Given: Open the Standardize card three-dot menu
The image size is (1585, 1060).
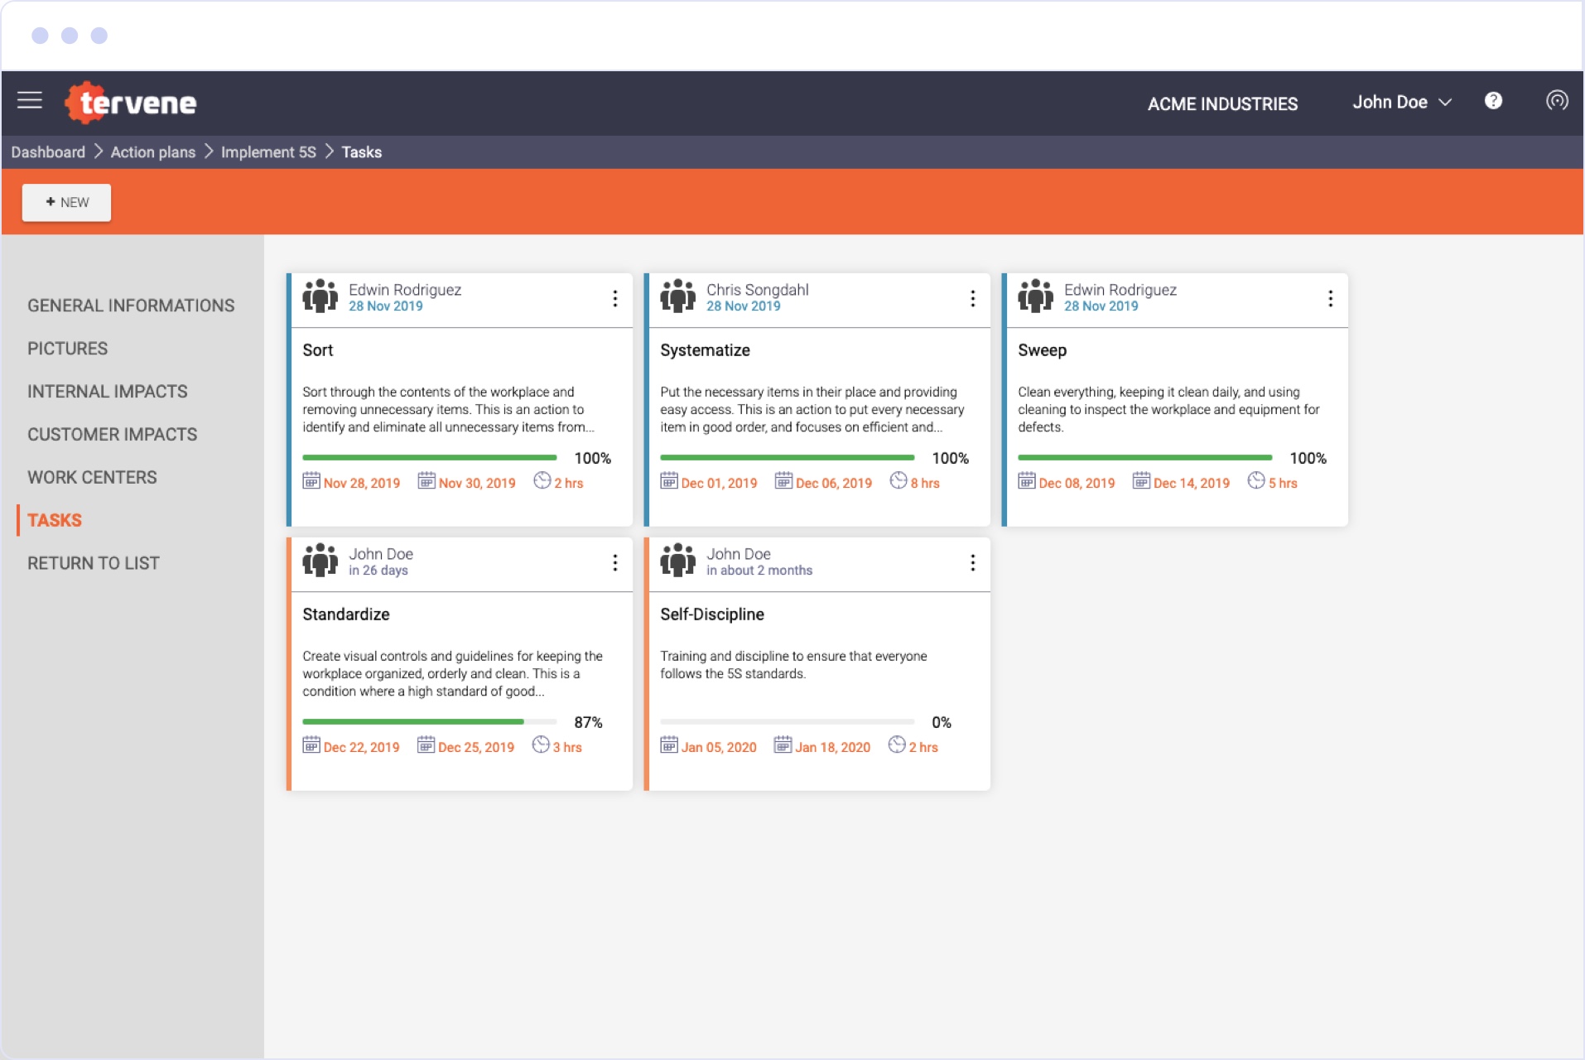Looking at the screenshot, I should [x=614, y=562].
